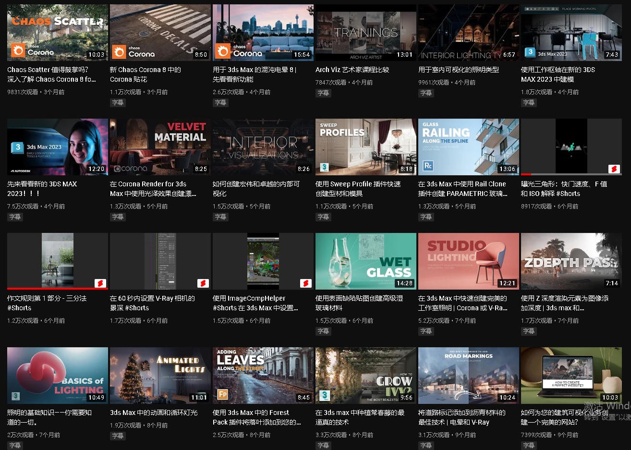Open title '使用表面缺陷贴图创建高级湿玻璃材料'
The height and width of the screenshot is (450, 631).
(x=359, y=303)
